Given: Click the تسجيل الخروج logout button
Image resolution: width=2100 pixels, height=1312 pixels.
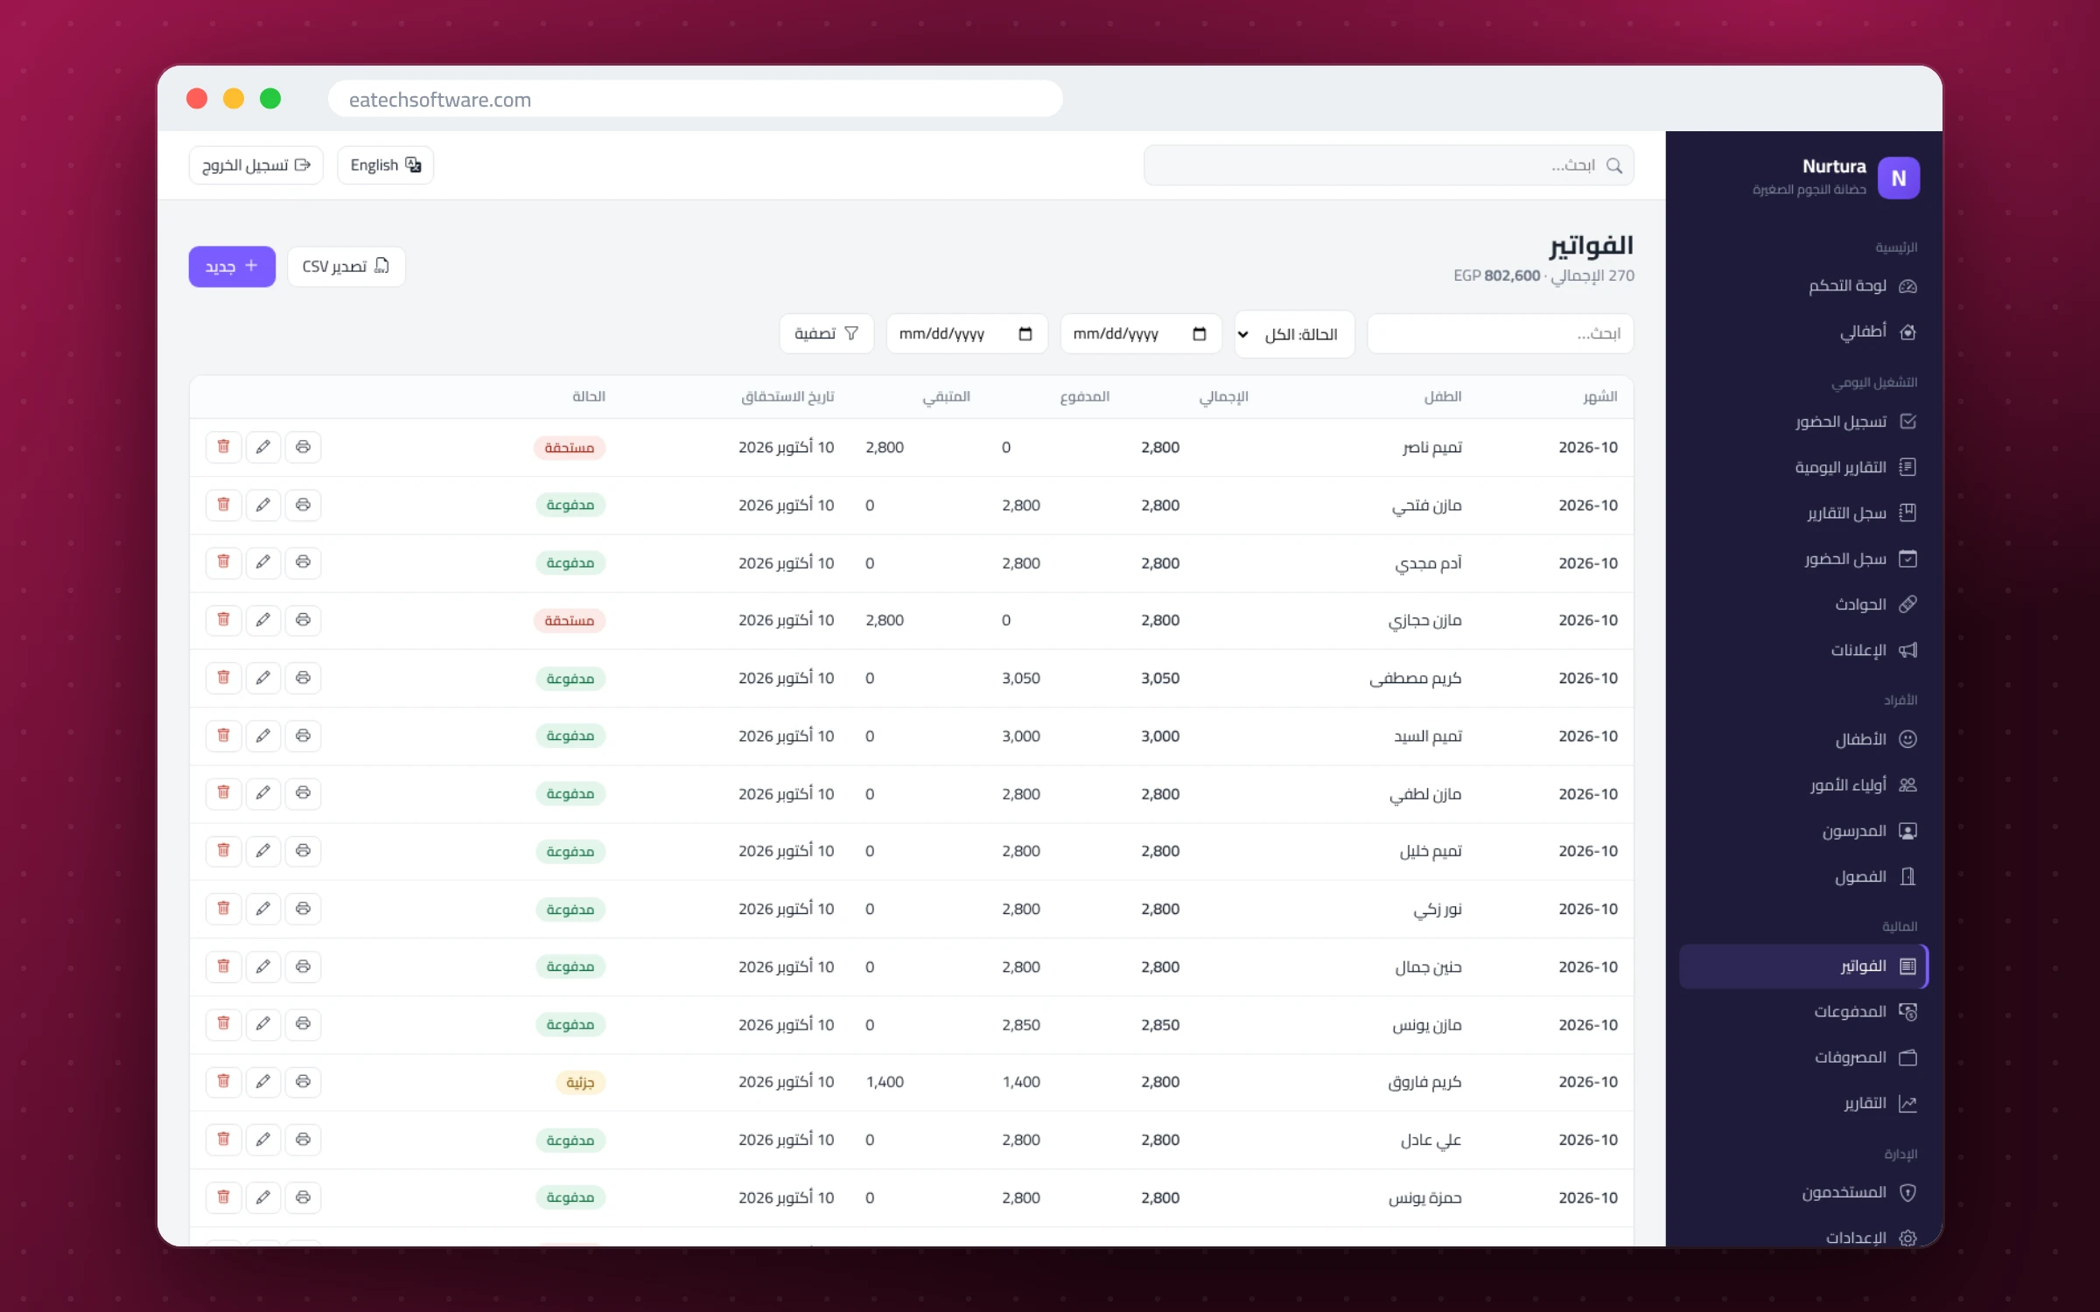Looking at the screenshot, I should [x=255, y=165].
